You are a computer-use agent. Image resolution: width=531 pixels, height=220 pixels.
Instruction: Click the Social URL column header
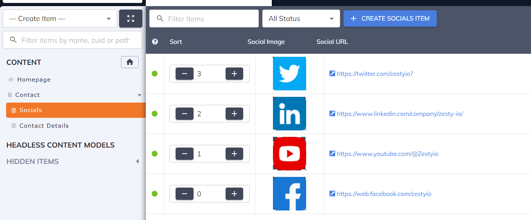tap(332, 42)
